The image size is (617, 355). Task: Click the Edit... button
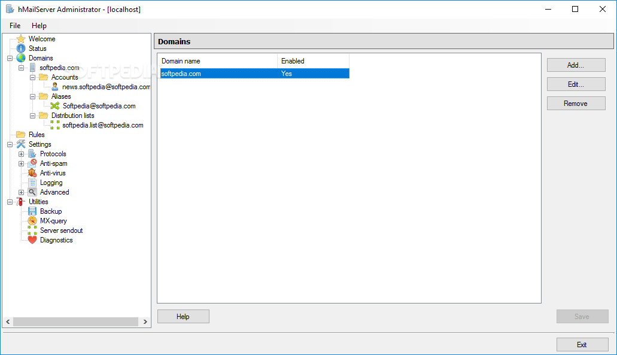[x=576, y=84]
